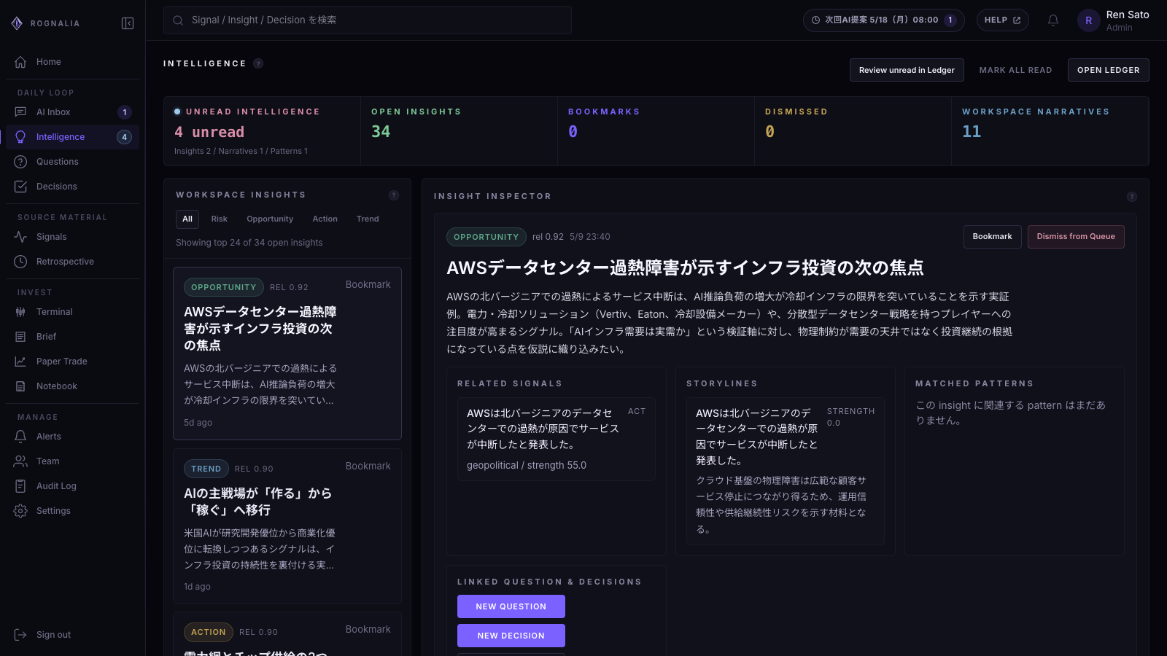Image resolution: width=1167 pixels, height=656 pixels.
Task: Open HELP external link button
Action: [x=1003, y=20]
